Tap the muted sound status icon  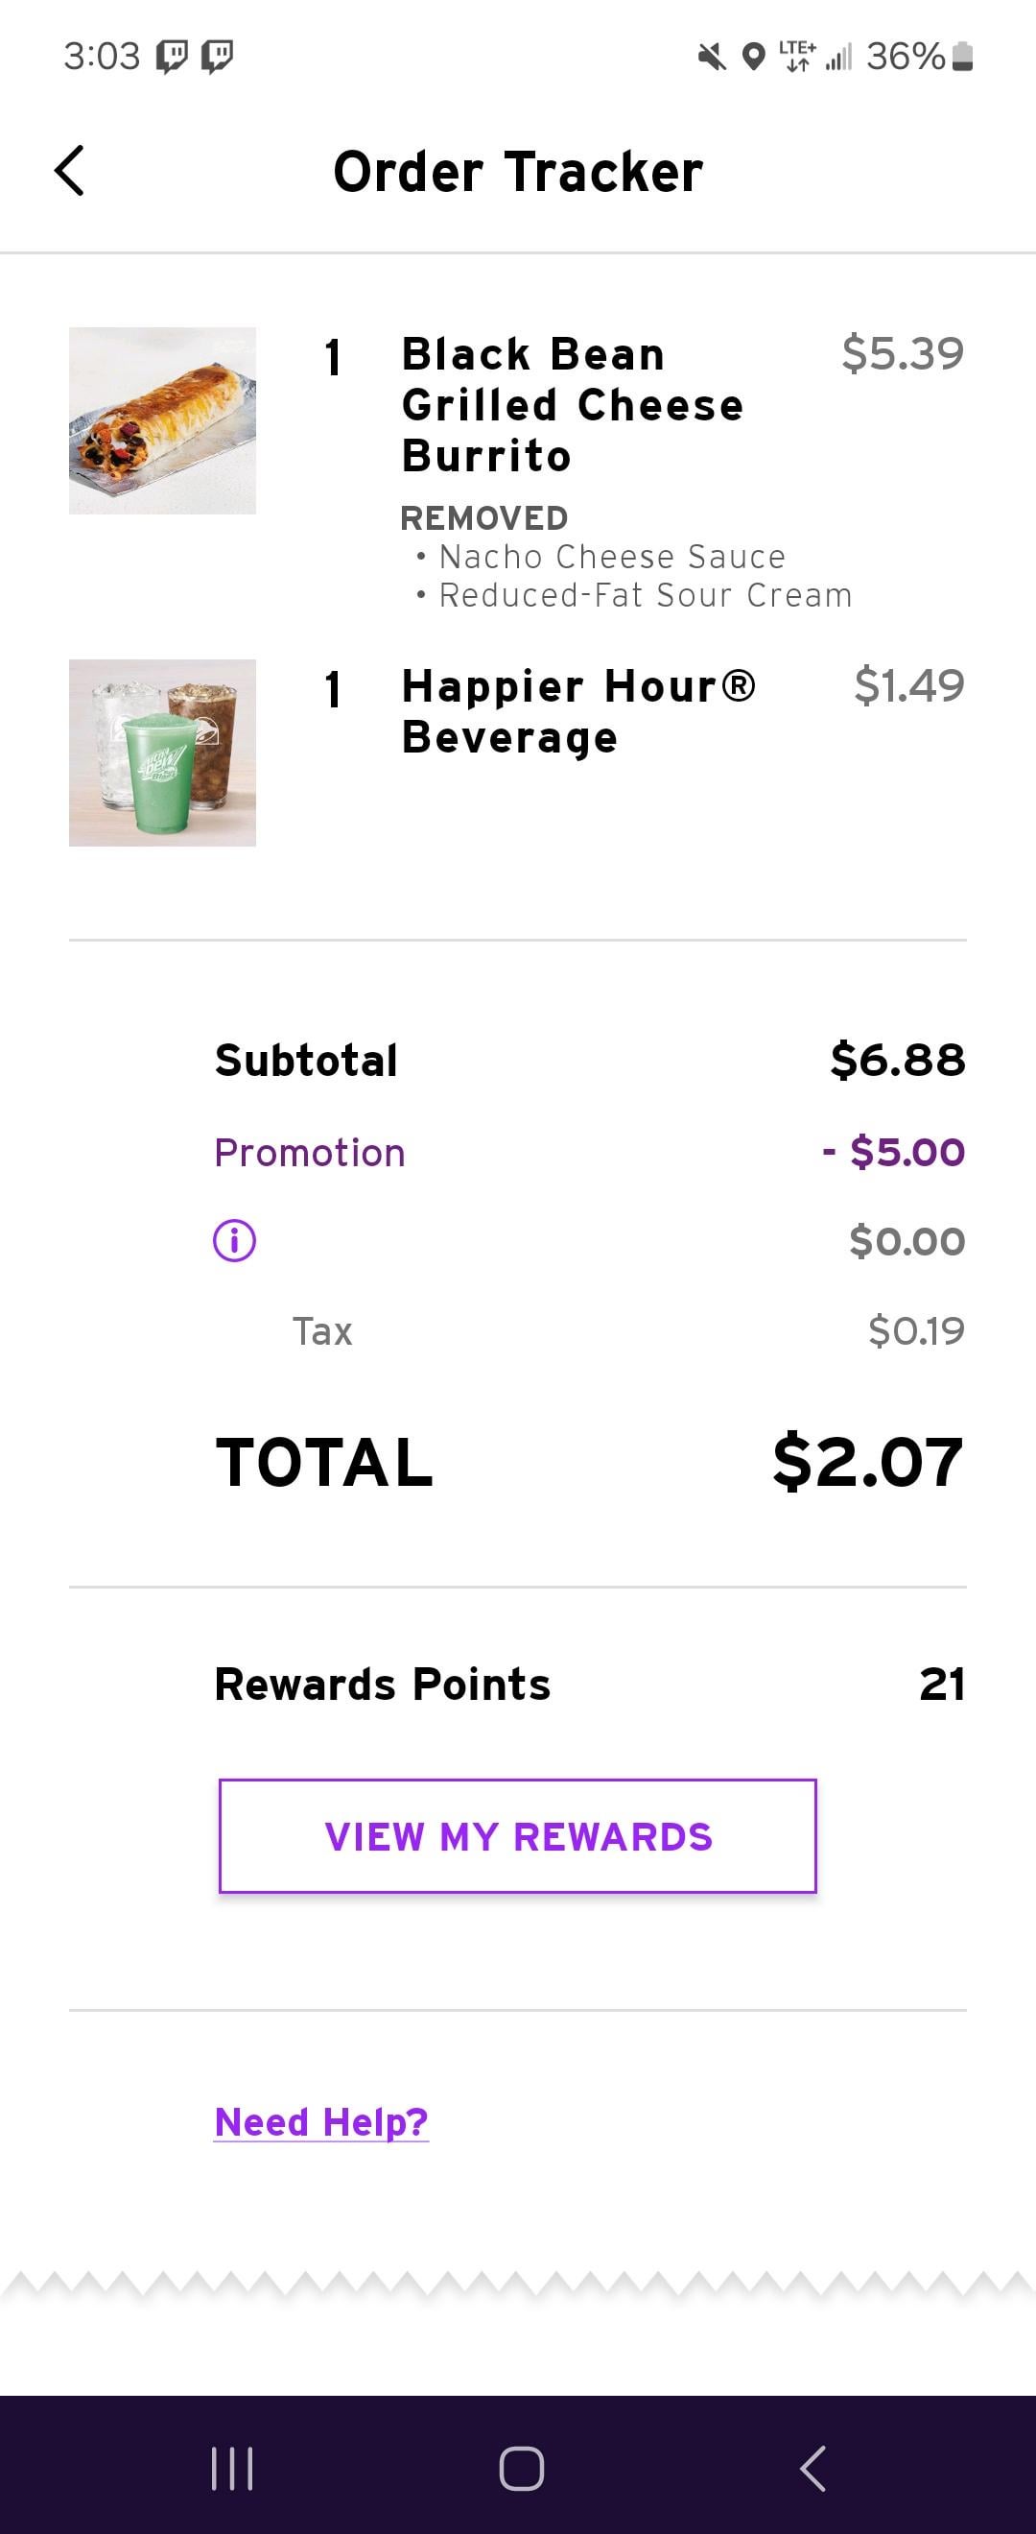pos(712,57)
